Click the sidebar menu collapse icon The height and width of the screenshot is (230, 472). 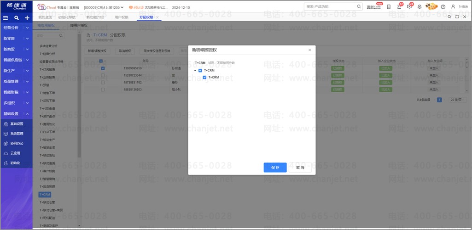pos(6,18)
